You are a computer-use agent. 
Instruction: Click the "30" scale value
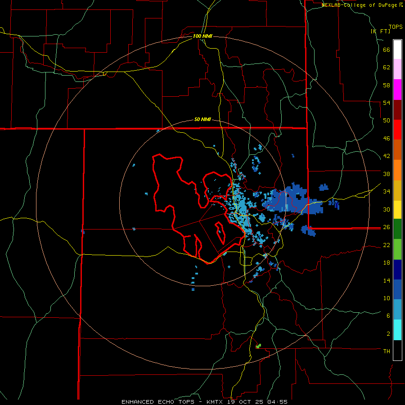tap(387, 209)
